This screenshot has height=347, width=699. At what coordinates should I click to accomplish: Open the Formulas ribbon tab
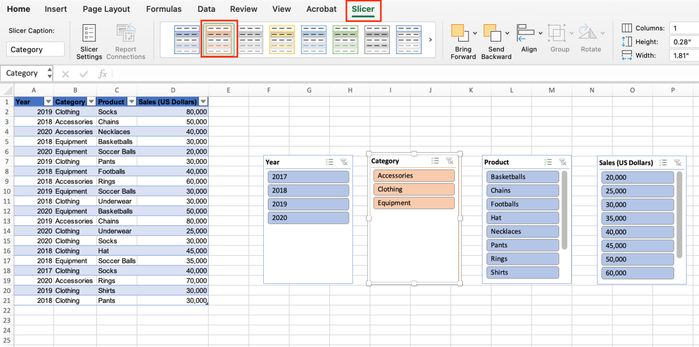[163, 9]
